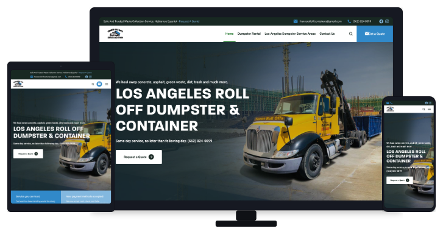The height and width of the screenshot is (234, 443).
Task: Click 'Same day service' line on desktop hero
Action: pos(164,141)
